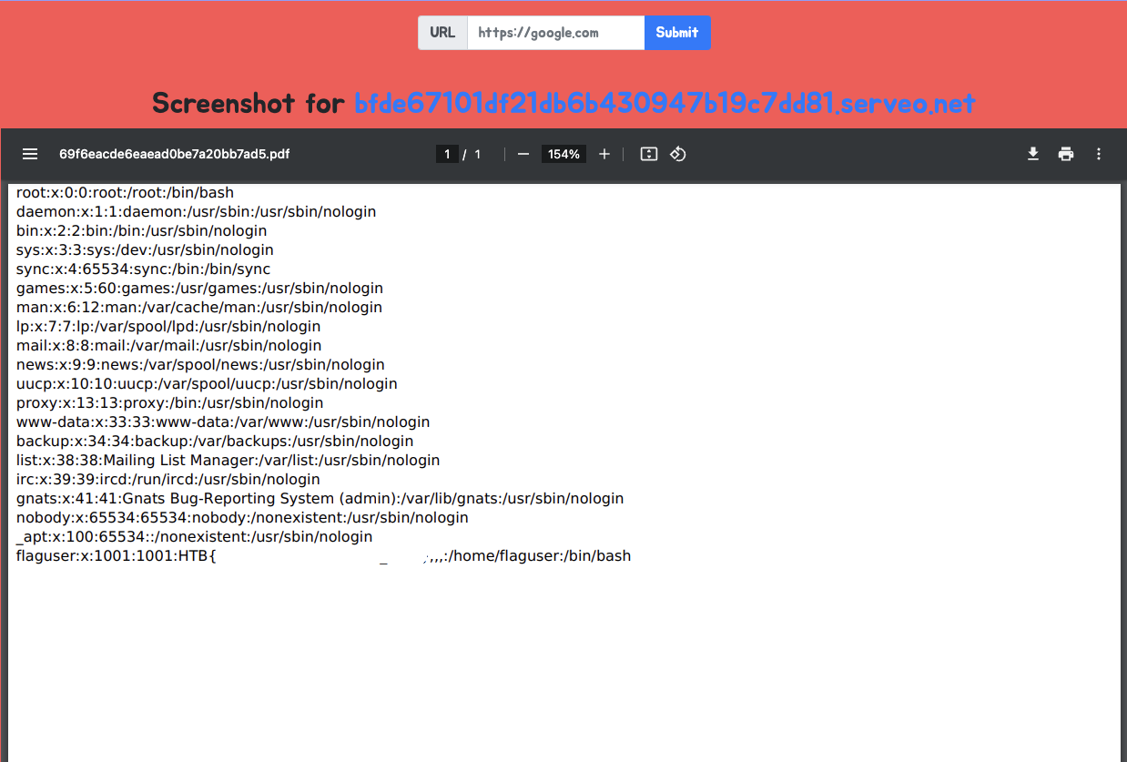Toggle the PDF sidebar hamburger menu
The height and width of the screenshot is (762, 1127).
tap(30, 154)
